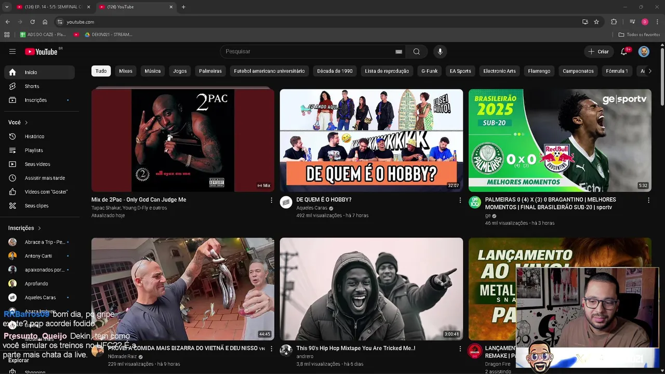Open Shorts in the sidebar
Image resolution: width=665 pixels, height=374 pixels.
[x=39, y=86]
